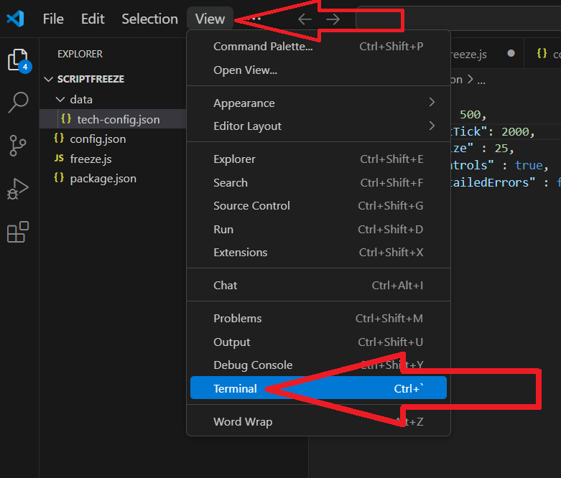Choose Extensions from the View menu

click(x=318, y=253)
